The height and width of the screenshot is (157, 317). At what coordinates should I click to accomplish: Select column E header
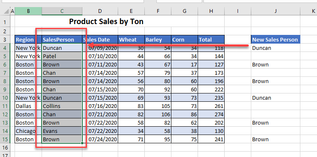(131, 11)
